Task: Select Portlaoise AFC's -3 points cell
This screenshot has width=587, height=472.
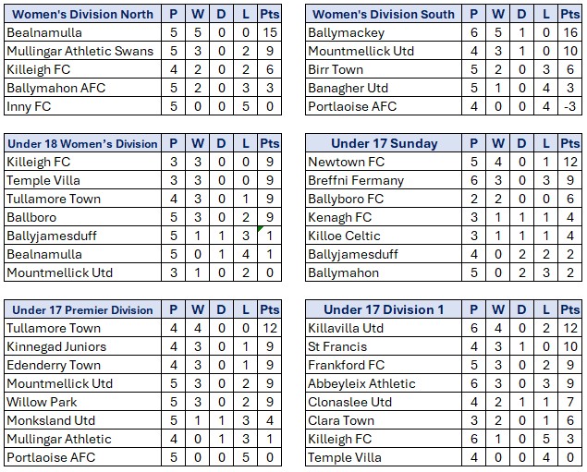Action: (569, 106)
